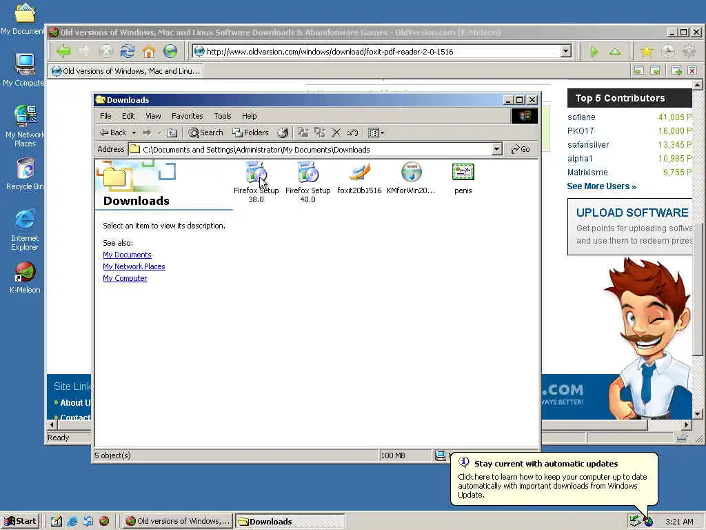Screen dimensions: 706x530
Task: Click contributor sofiane
Action: (581, 117)
